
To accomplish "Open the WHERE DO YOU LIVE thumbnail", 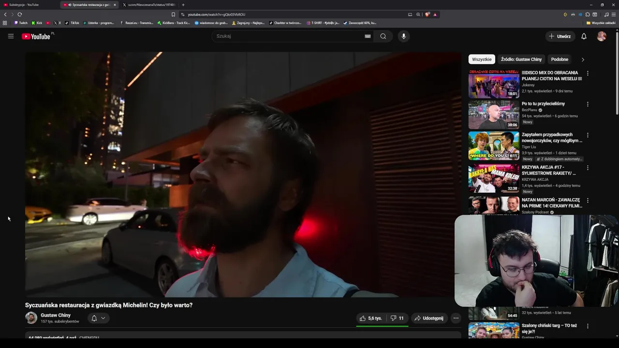I will pyautogui.click(x=494, y=146).
